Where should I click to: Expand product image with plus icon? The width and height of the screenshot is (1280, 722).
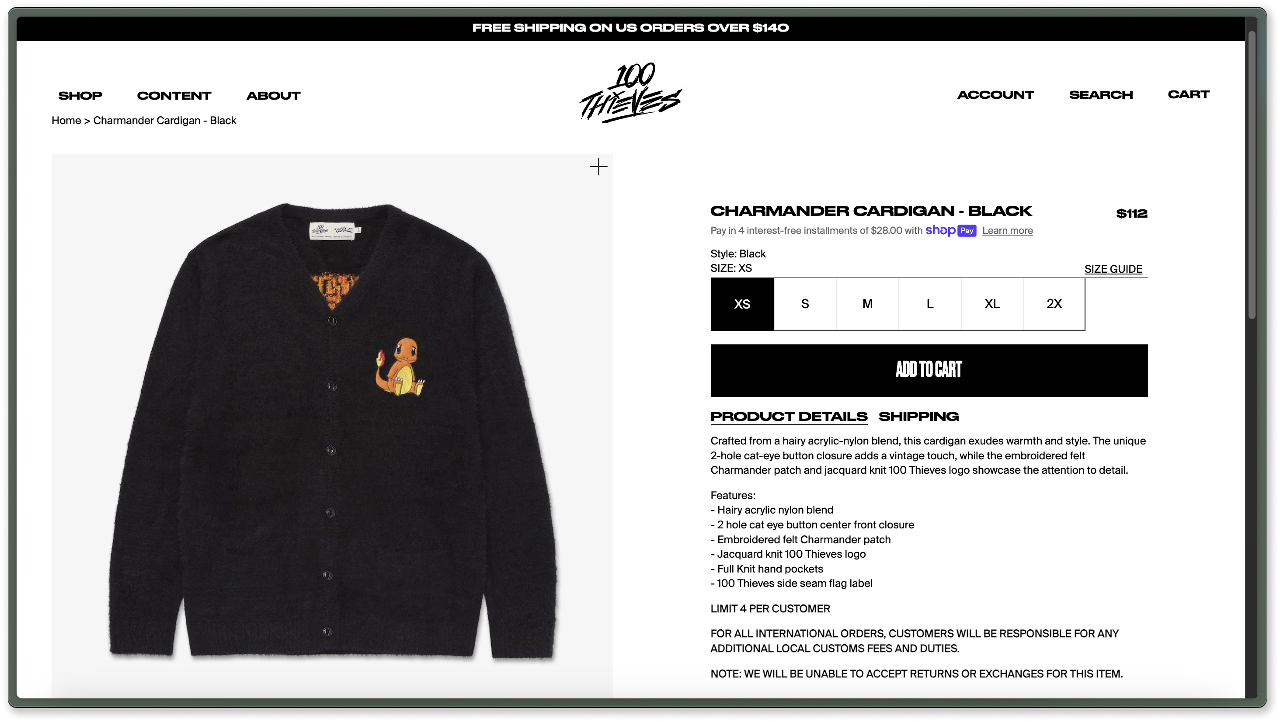[598, 167]
